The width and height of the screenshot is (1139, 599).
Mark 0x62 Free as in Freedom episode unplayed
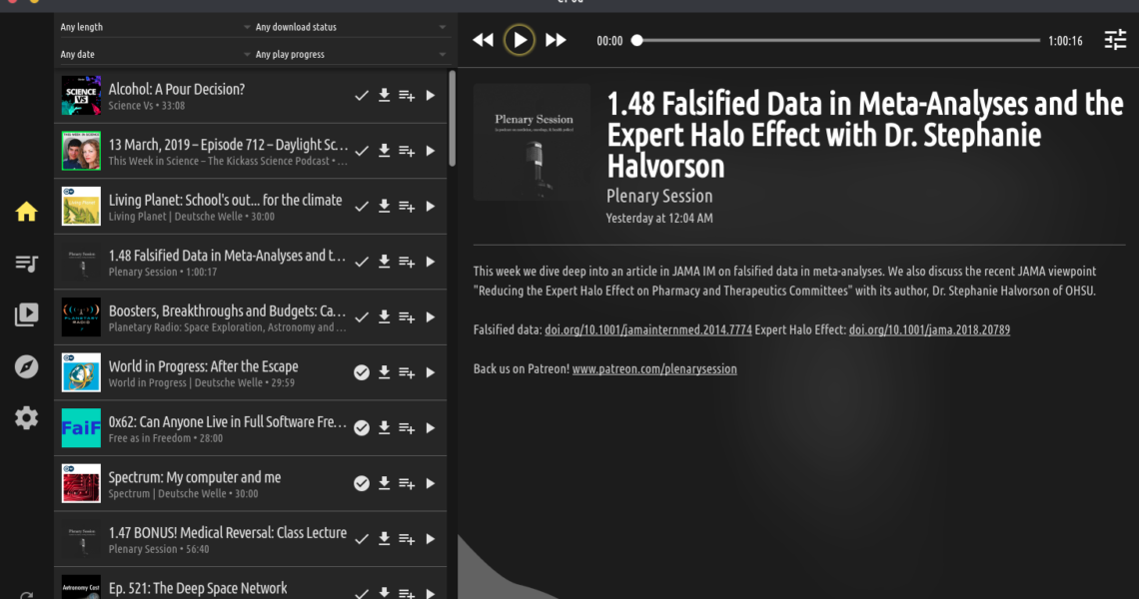pos(362,428)
